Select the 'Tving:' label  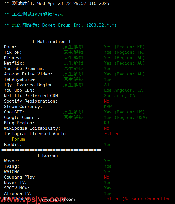11,166
